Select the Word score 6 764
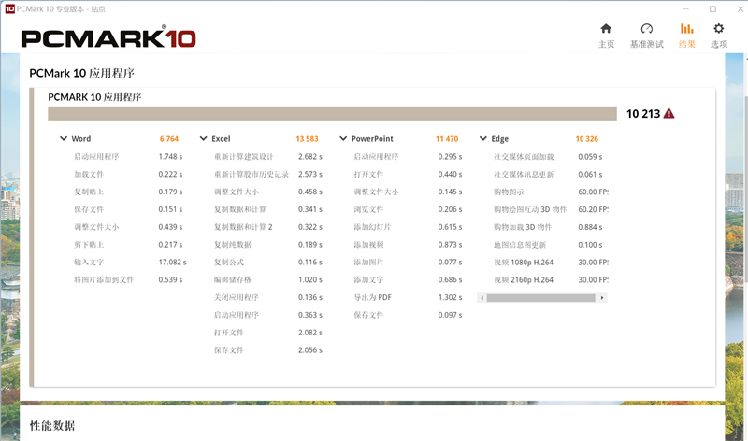The height and width of the screenshot is (441, 748). [169, 138]
